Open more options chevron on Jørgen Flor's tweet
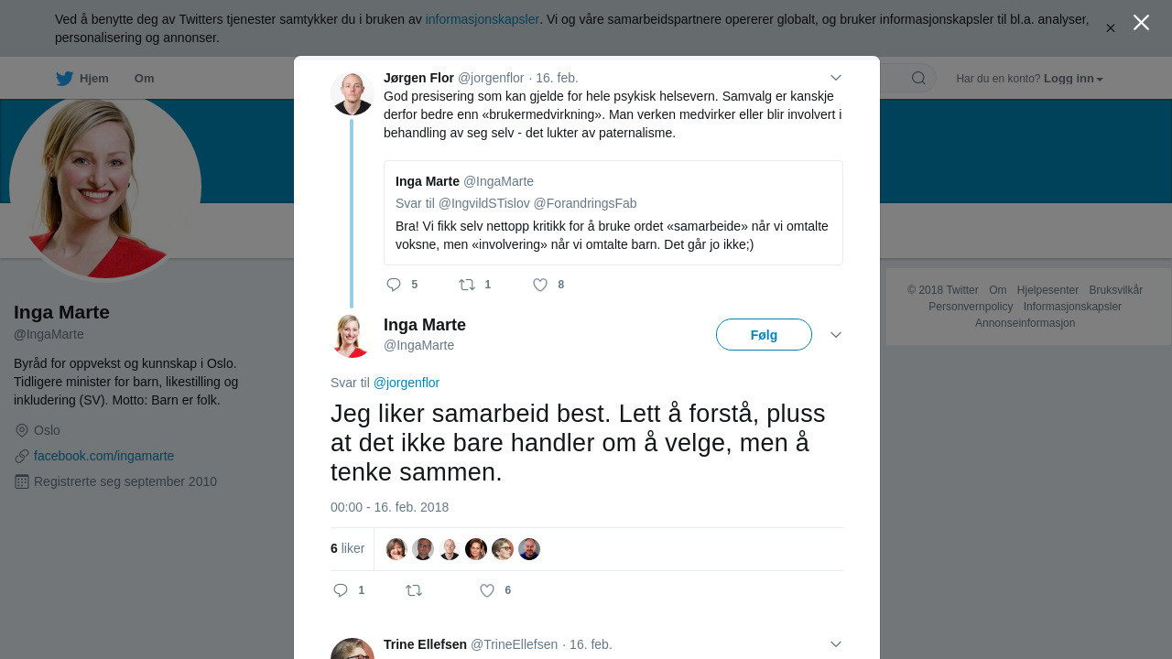The width and height of the screenshot is (1172, 659). [x=836, y=78]
